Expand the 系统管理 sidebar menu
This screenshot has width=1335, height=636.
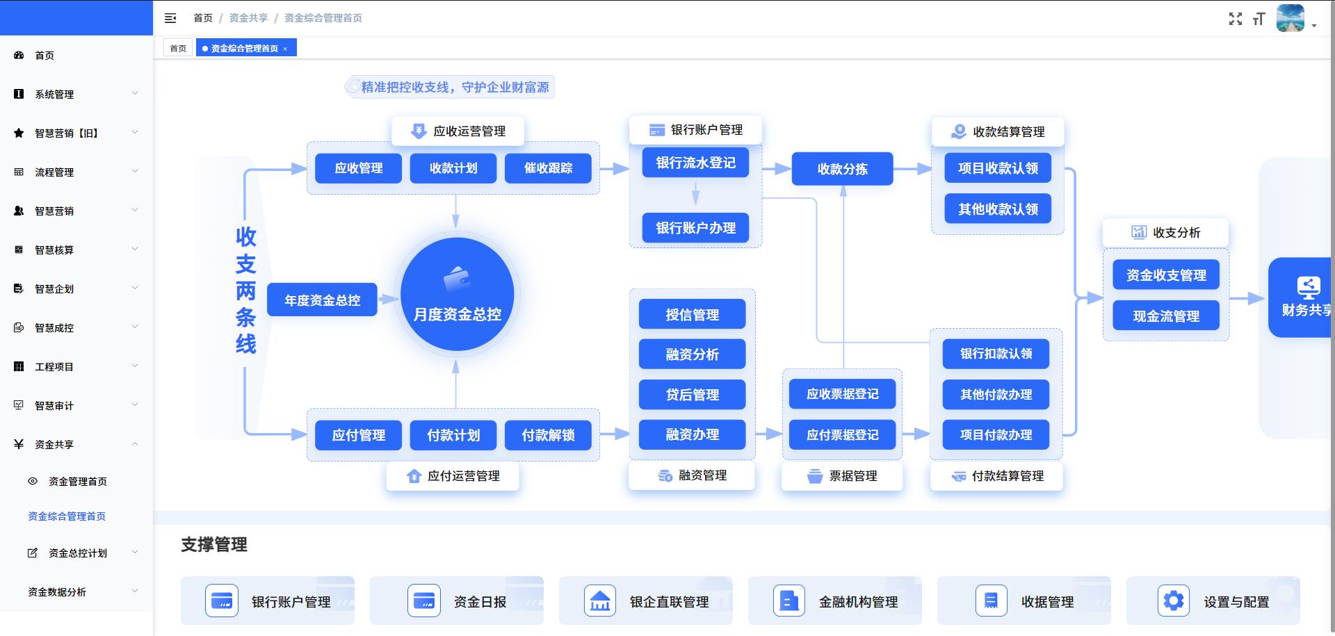(76, 94)
